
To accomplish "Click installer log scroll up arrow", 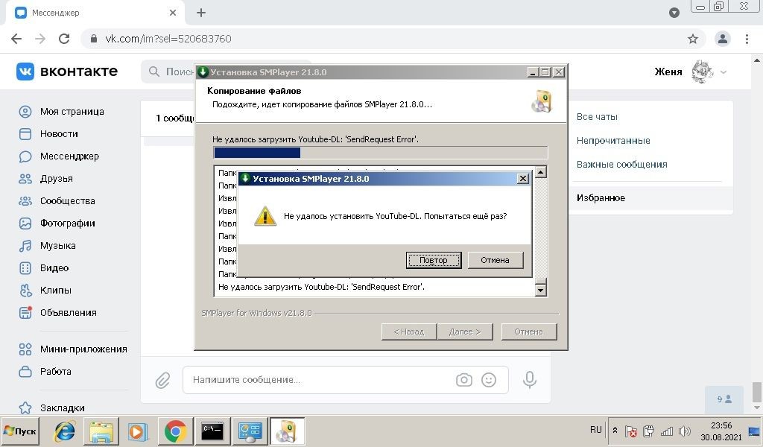I will pyautogui.click(x=541, y=172).
